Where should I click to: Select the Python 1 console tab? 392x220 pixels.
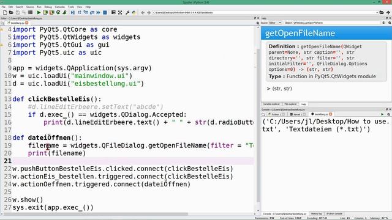[x=276, y=114]
